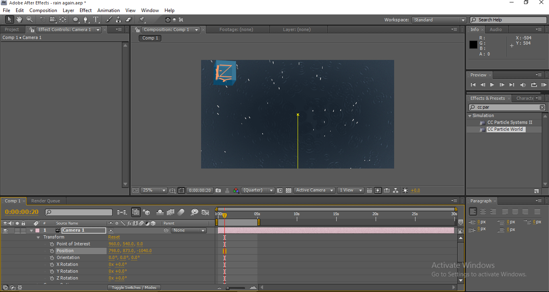Switch to the Render Queue tab
The image size is (549, 292).
(45, 201)
